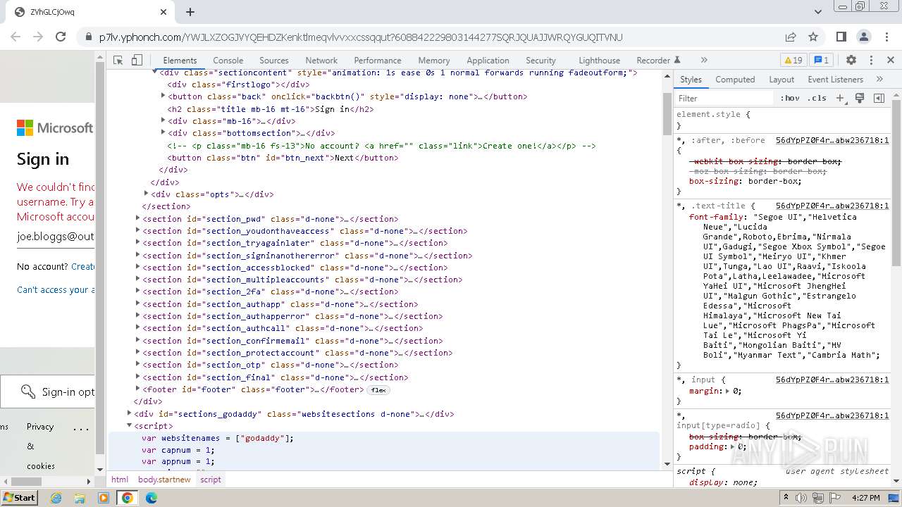Collapse the script element node

130,426
